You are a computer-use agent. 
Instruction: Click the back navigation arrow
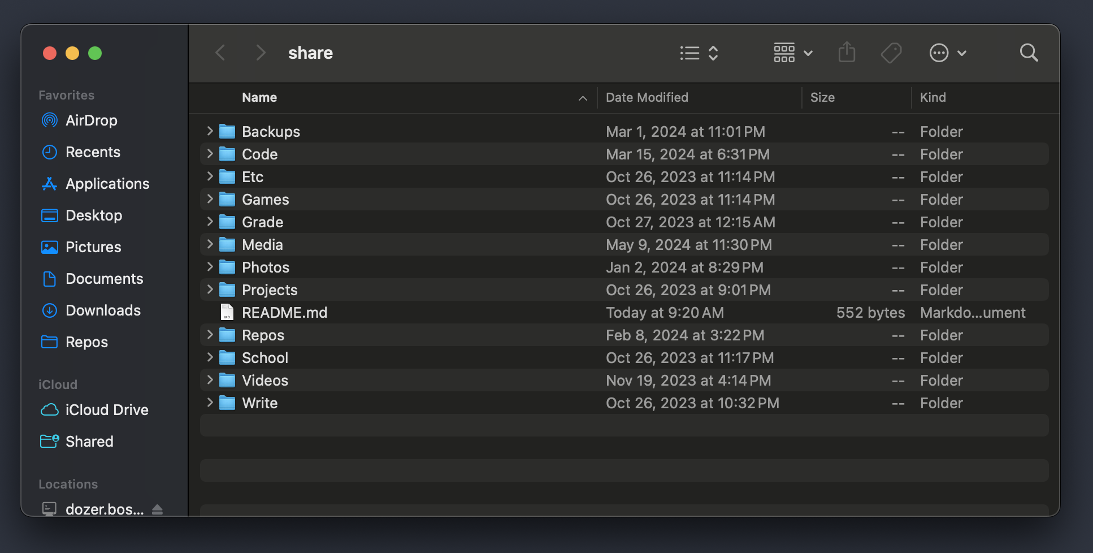[220, 53]
